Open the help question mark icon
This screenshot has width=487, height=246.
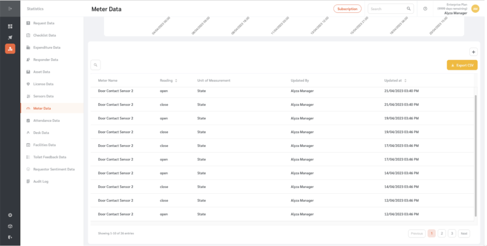pyautogui.click(x=425, y=8)
